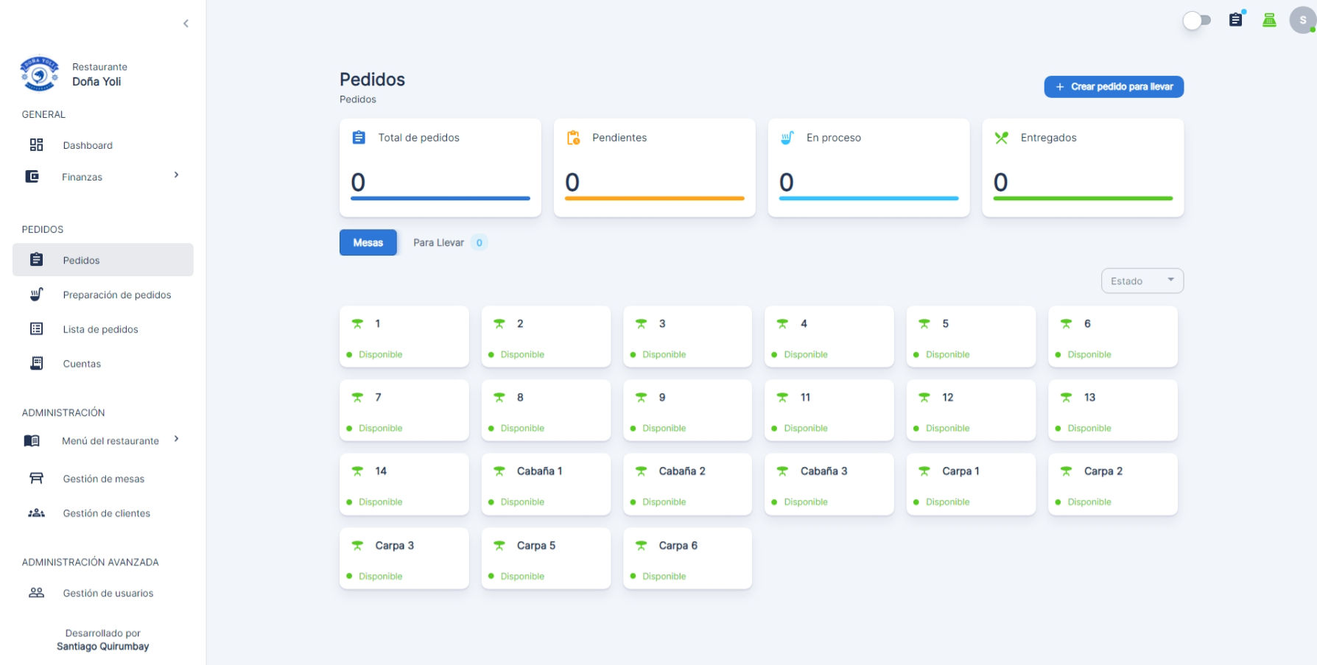The image size is (1317, 665).
Task: Click the Gestión de clientes people icon
Action: pyautogui.click(x=36, y=513)
